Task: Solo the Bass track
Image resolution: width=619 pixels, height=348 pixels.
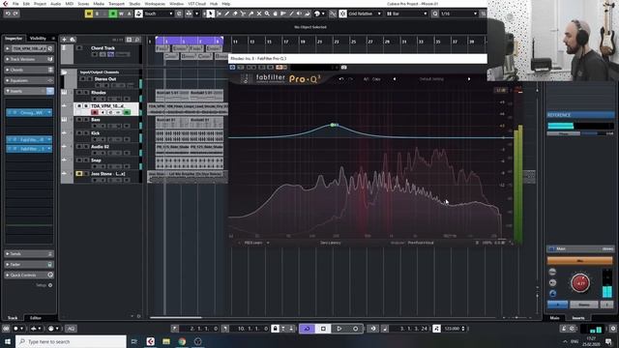Action: point(85,120)
